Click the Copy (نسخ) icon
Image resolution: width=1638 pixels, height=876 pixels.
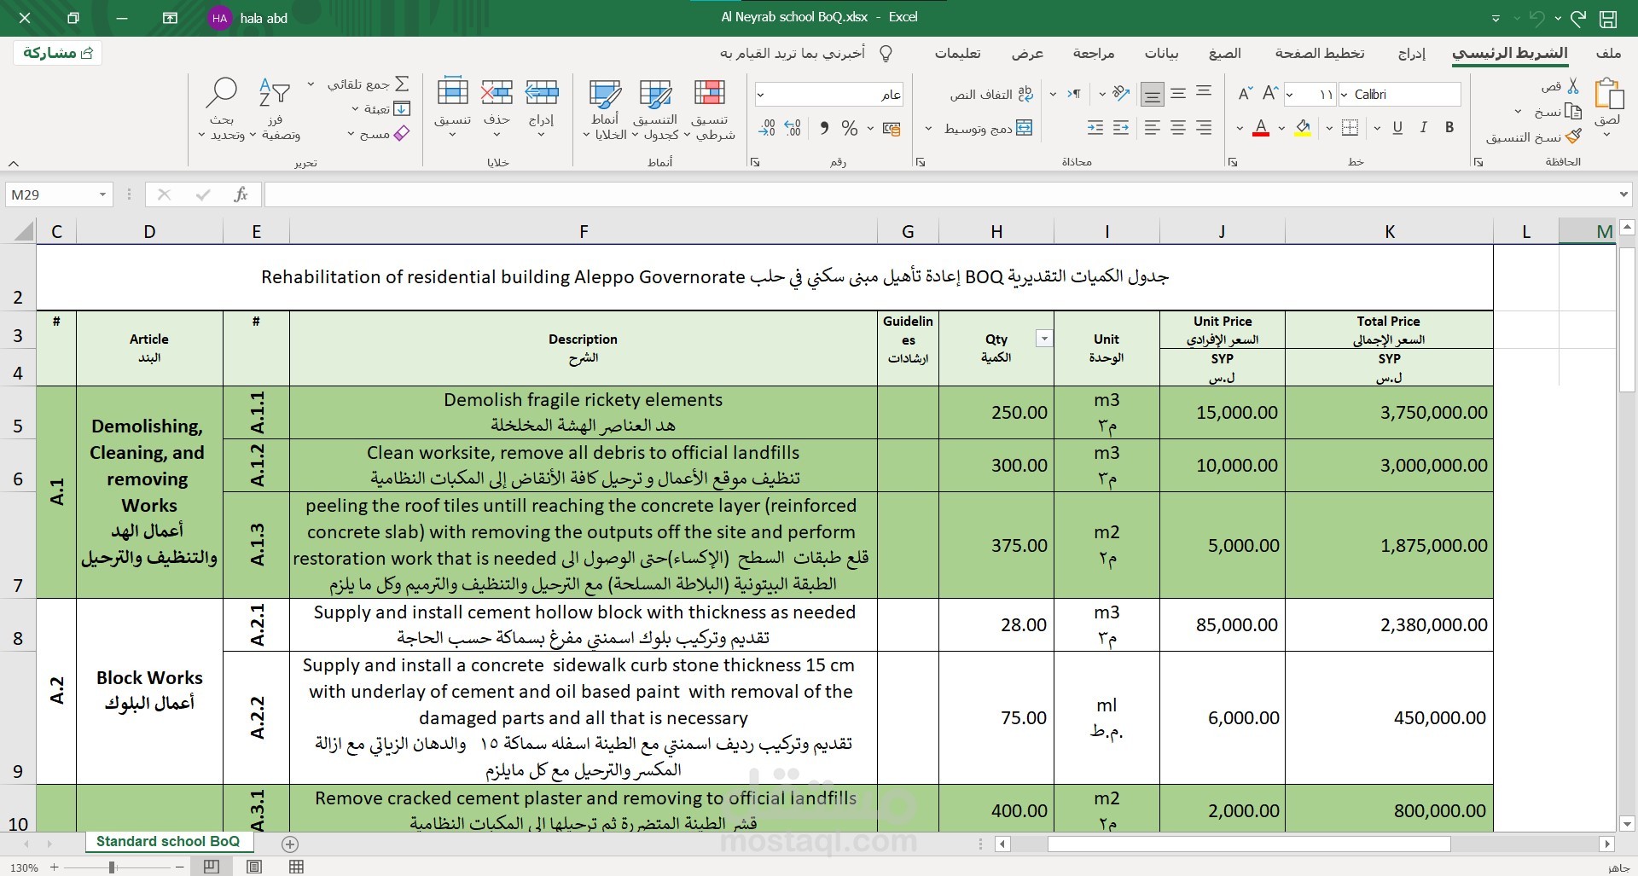click(x=1573, y=111)
